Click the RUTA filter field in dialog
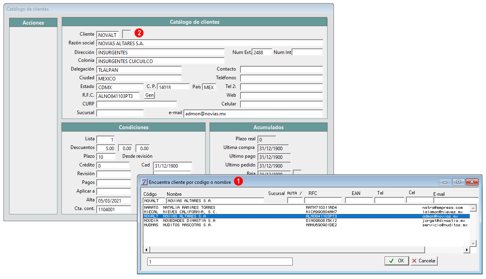This screenshot has height=279, width=486. click(295, 201)
